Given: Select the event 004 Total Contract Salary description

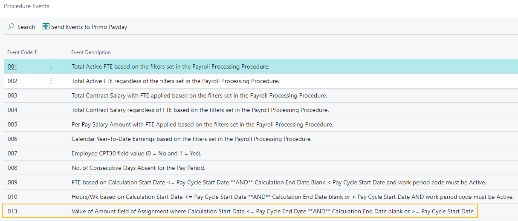Looking at the screenshot, I should pyautogui.click(x=200, y=110).
